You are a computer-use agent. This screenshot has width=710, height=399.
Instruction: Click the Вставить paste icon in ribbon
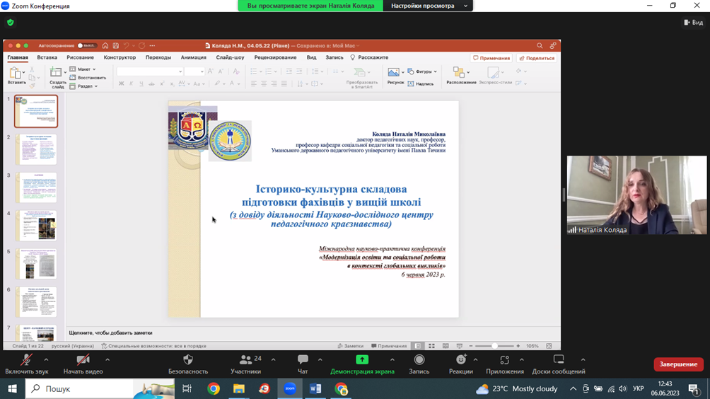(16, 72)
